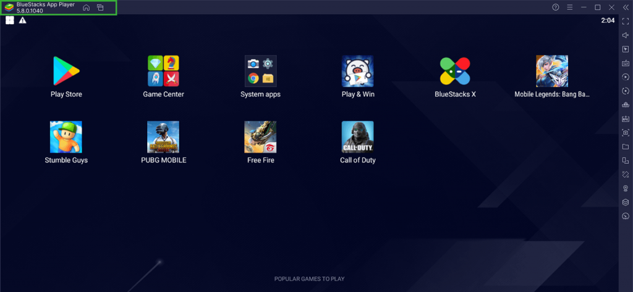Click the sidebar icon above APK
The image size is (633, 292).
click(x=626, y=105)
